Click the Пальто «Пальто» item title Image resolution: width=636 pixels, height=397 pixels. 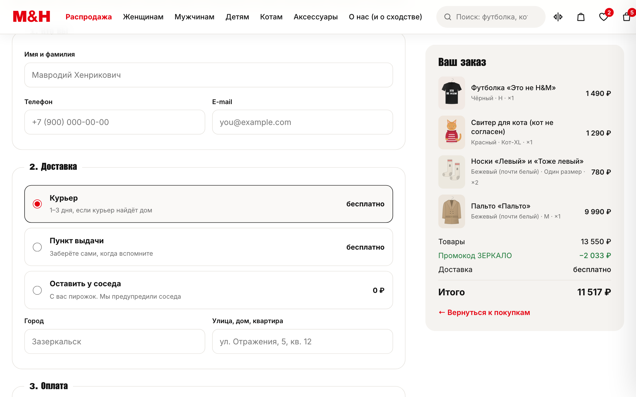pos(501,206)
